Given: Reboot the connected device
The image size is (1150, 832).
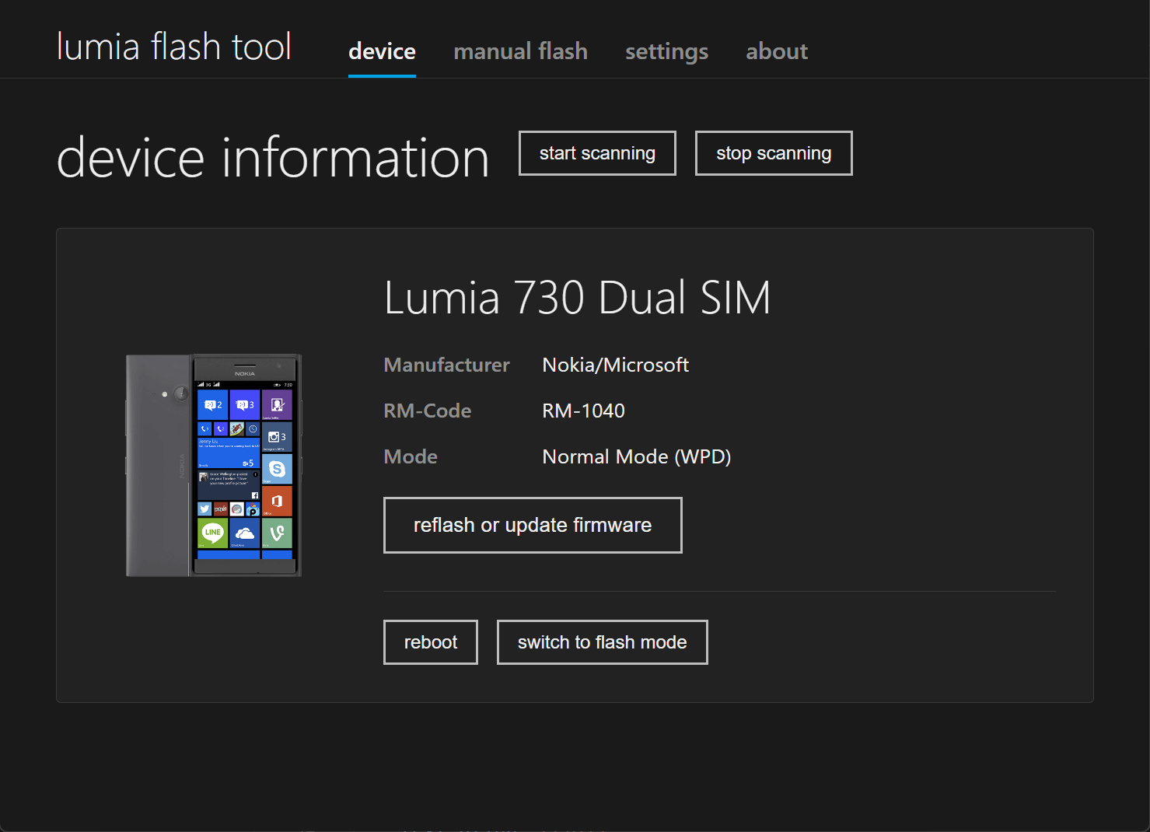Looking at the screenshot, I should pos(430,642).
